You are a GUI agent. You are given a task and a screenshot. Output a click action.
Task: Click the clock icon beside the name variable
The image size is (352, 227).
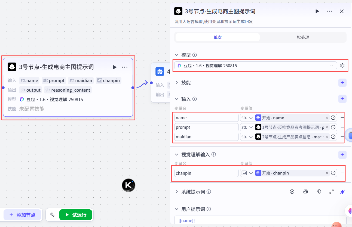[333, 117]
